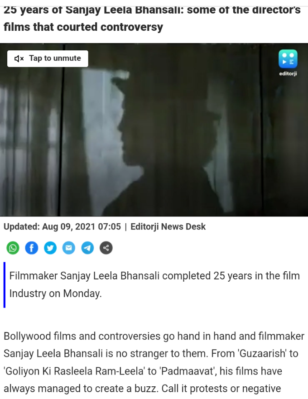Share article via Telegram icon
The image size is (308, 399).
tap(87, 248)
